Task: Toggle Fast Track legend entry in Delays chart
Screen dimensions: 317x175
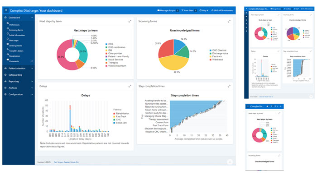Action: [x=120, y=116]
